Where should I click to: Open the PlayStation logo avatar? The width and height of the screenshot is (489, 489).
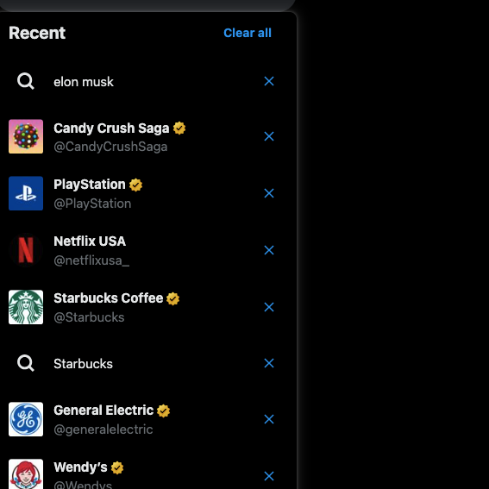pos(26,193)
